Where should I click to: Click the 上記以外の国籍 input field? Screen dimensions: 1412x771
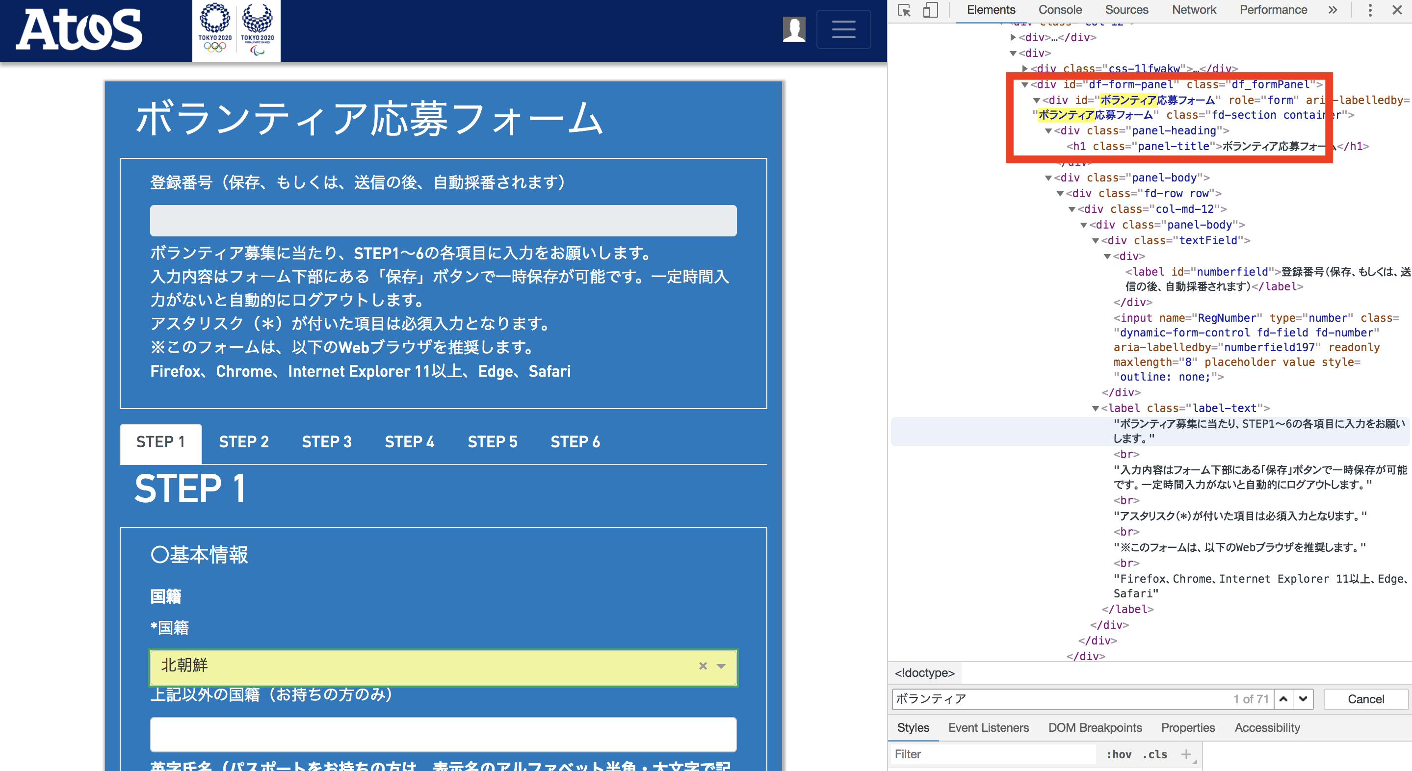coord(443,734)
